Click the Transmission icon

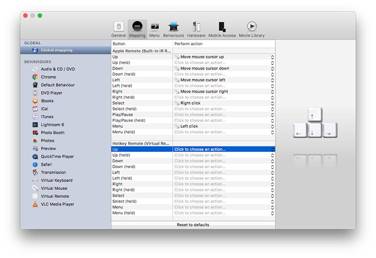(35, 172)
